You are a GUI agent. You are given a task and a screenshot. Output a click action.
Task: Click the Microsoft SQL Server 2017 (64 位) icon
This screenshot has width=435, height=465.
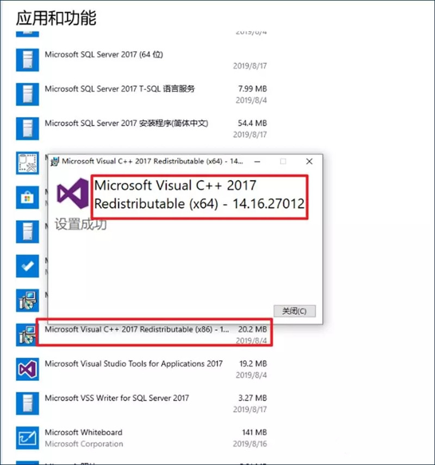(x=27, y=60)
